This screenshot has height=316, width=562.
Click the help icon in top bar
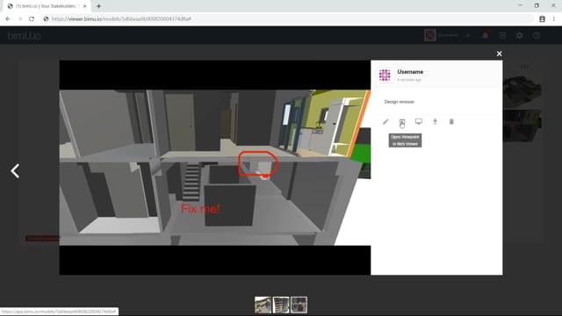(x=537, y=35)
